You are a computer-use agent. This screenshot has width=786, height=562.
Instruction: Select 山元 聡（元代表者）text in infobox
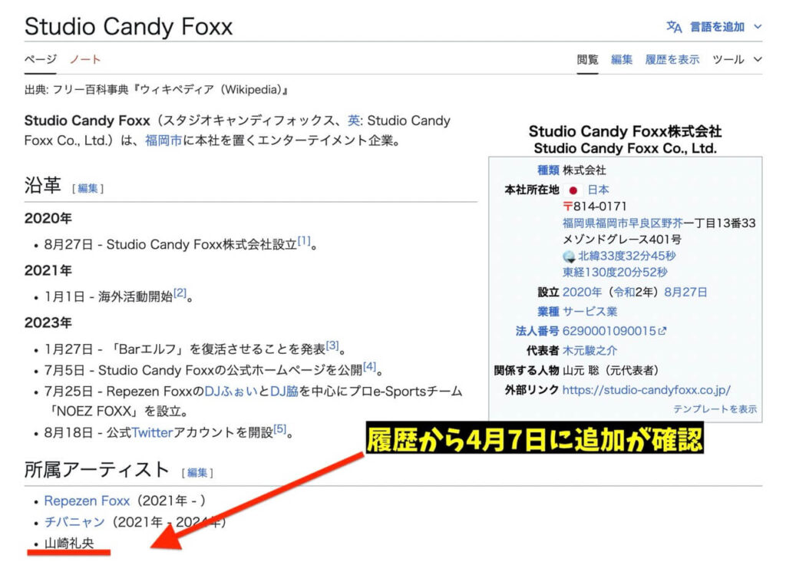[x=610, y=371]
